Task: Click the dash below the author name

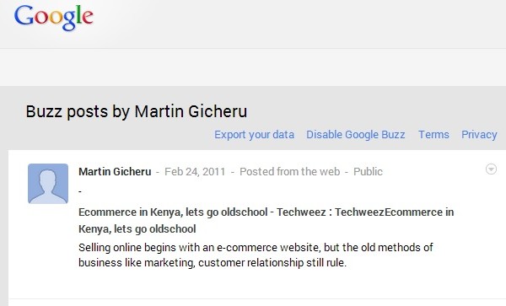Action: click(80, 192)
